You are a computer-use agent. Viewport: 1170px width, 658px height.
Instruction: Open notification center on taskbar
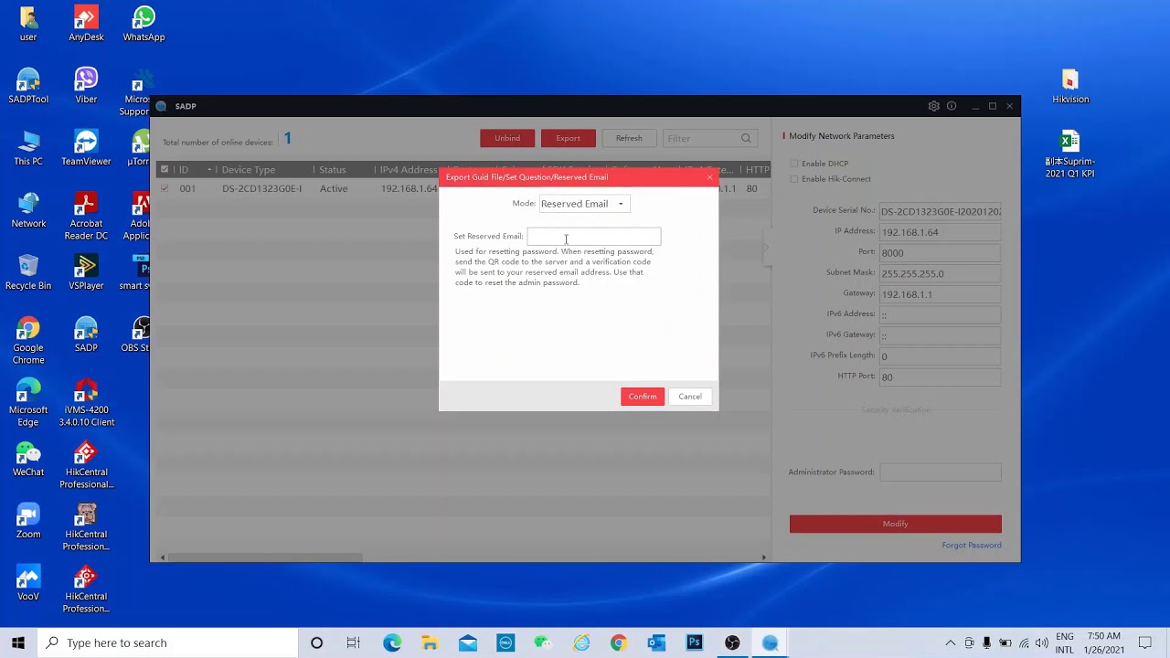(x=1145, y=642)
